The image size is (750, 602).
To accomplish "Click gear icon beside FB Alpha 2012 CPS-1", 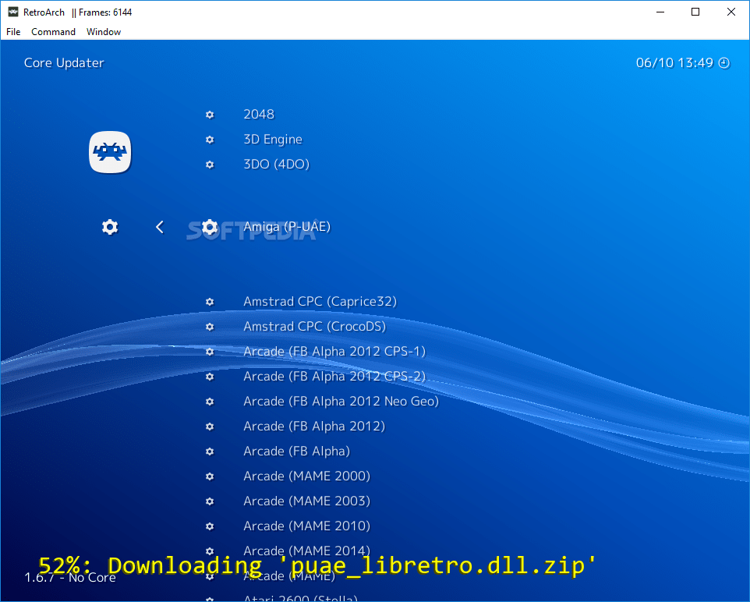I will tap(210, 351).
